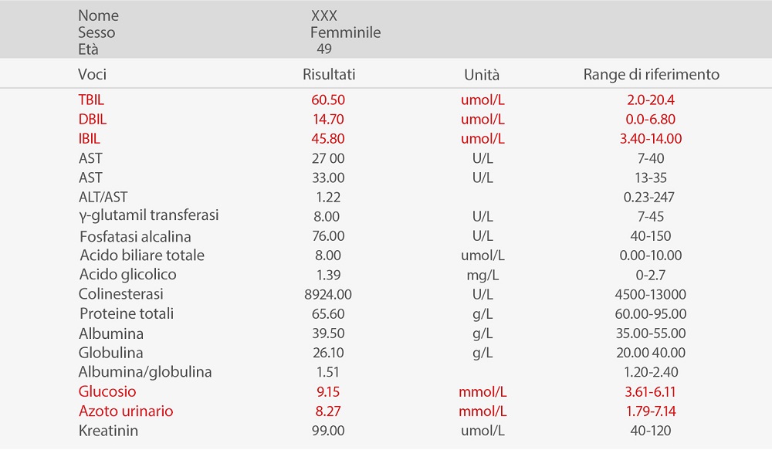
Task: Select the Acido biliare totale label
Action: 142,255
